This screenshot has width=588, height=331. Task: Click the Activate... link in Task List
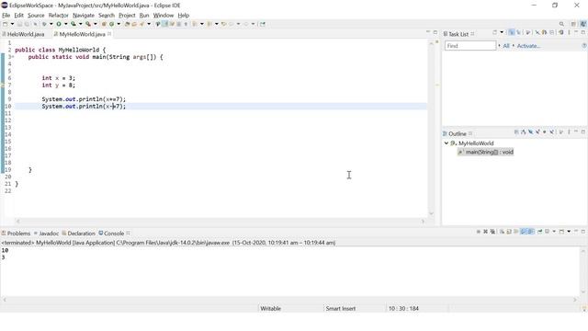point(528,46)
